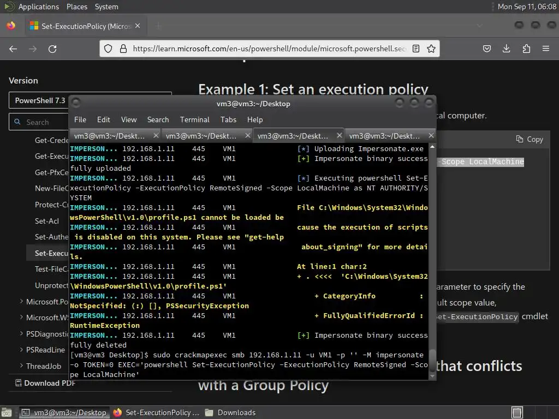
Task: Select the highlighted Set-Execu... sidebar item
Action: (x=48, y=253)
